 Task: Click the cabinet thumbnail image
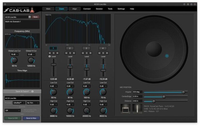125,109
